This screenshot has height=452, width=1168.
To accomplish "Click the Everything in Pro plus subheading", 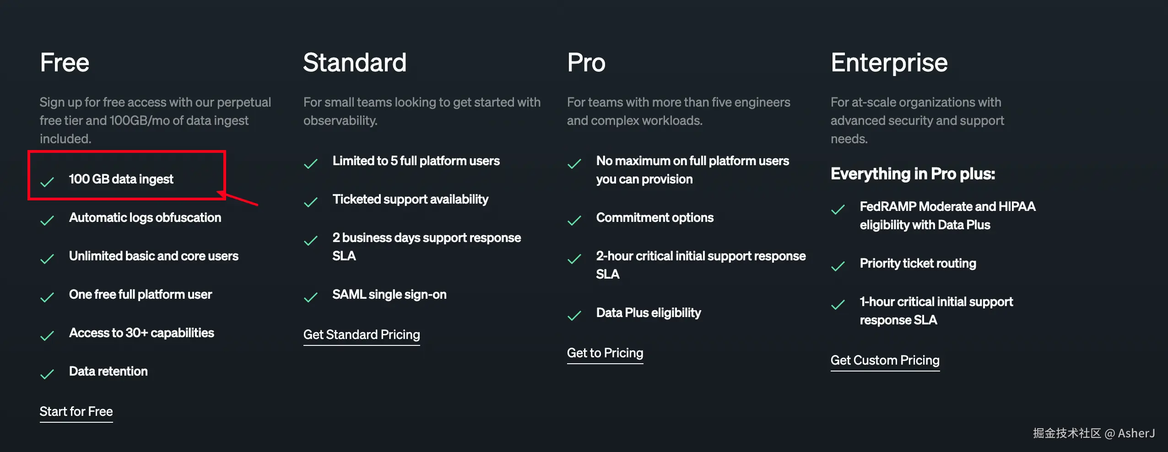I will (x=913, y=174).
